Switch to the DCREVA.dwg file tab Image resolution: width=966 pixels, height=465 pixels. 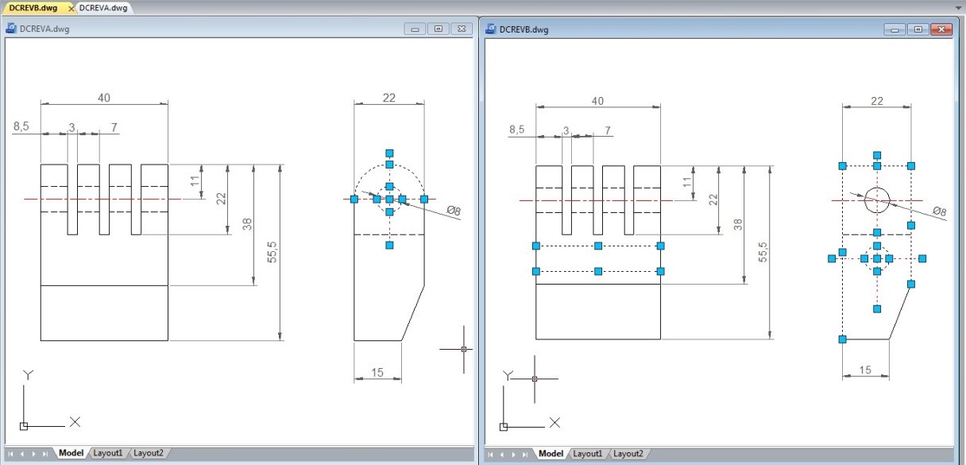(103, 7)
